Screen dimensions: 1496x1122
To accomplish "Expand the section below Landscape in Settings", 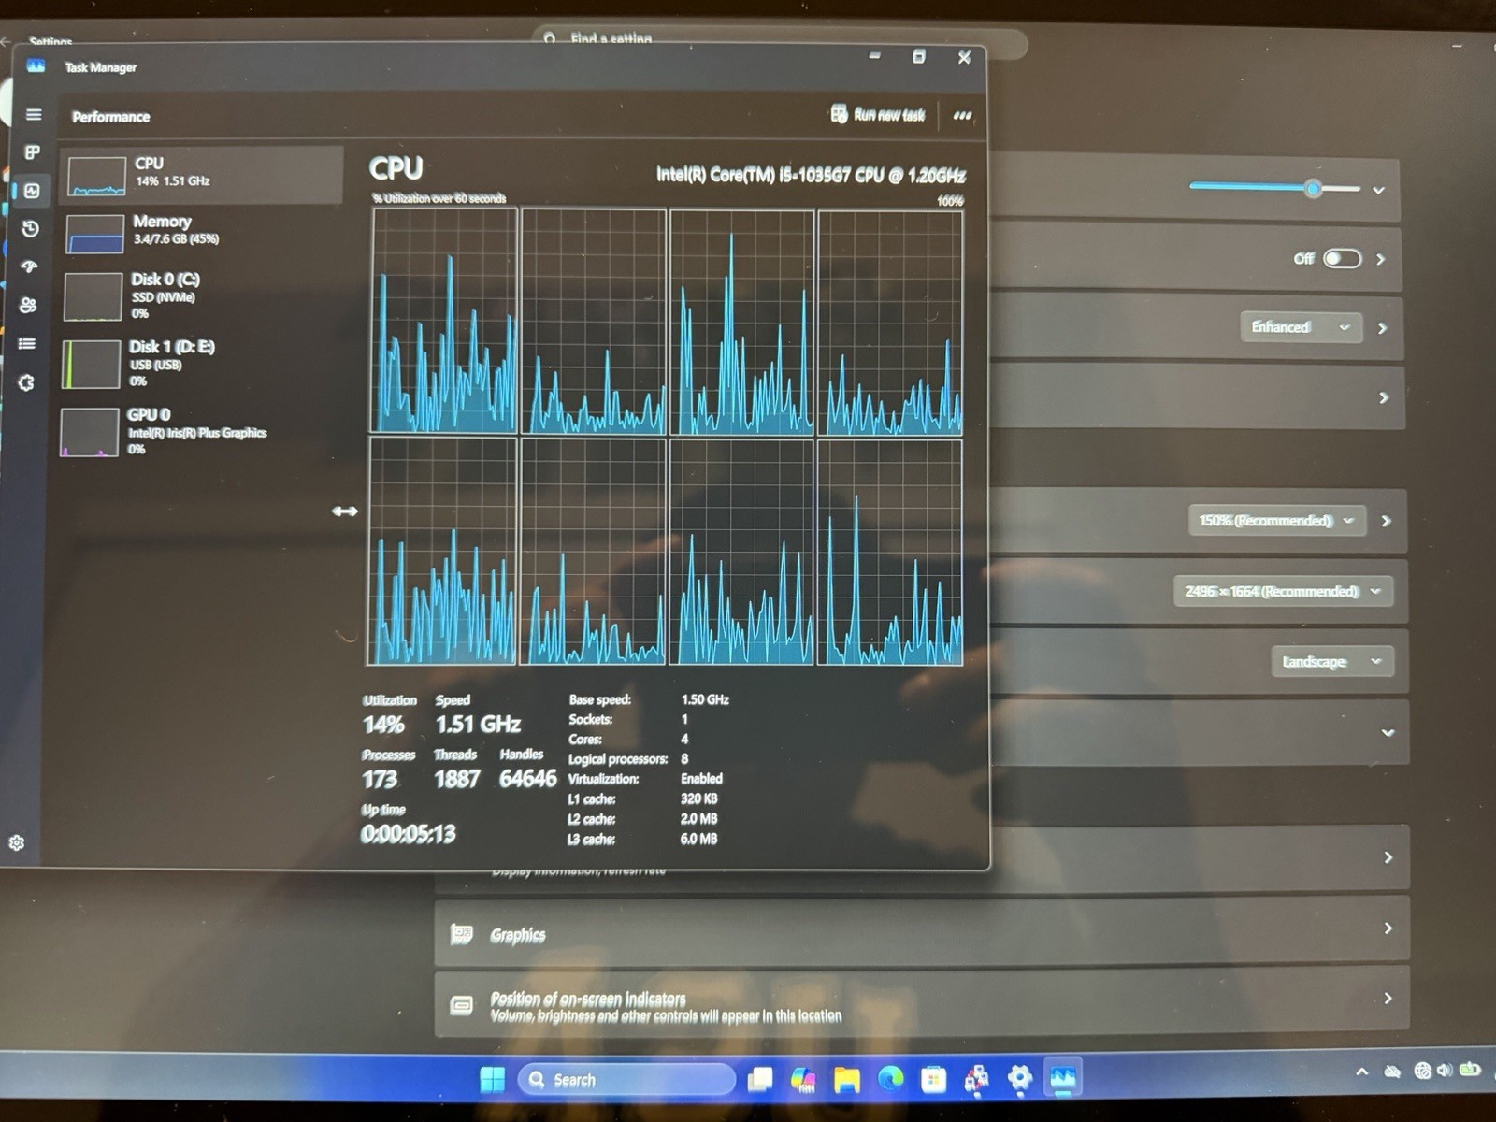I will [1388, 733].
